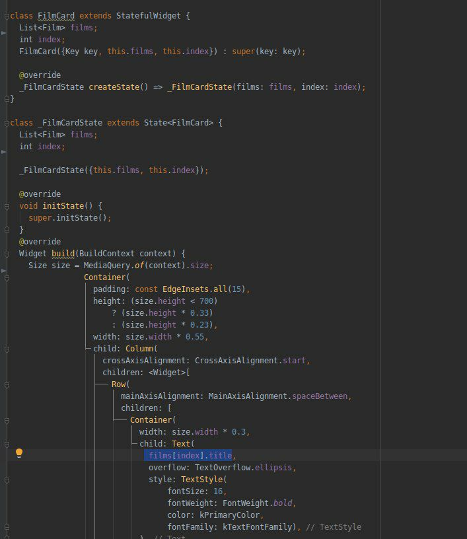
Task: Click the underlined FilmCard class name
Action: [x=56, y=16]
